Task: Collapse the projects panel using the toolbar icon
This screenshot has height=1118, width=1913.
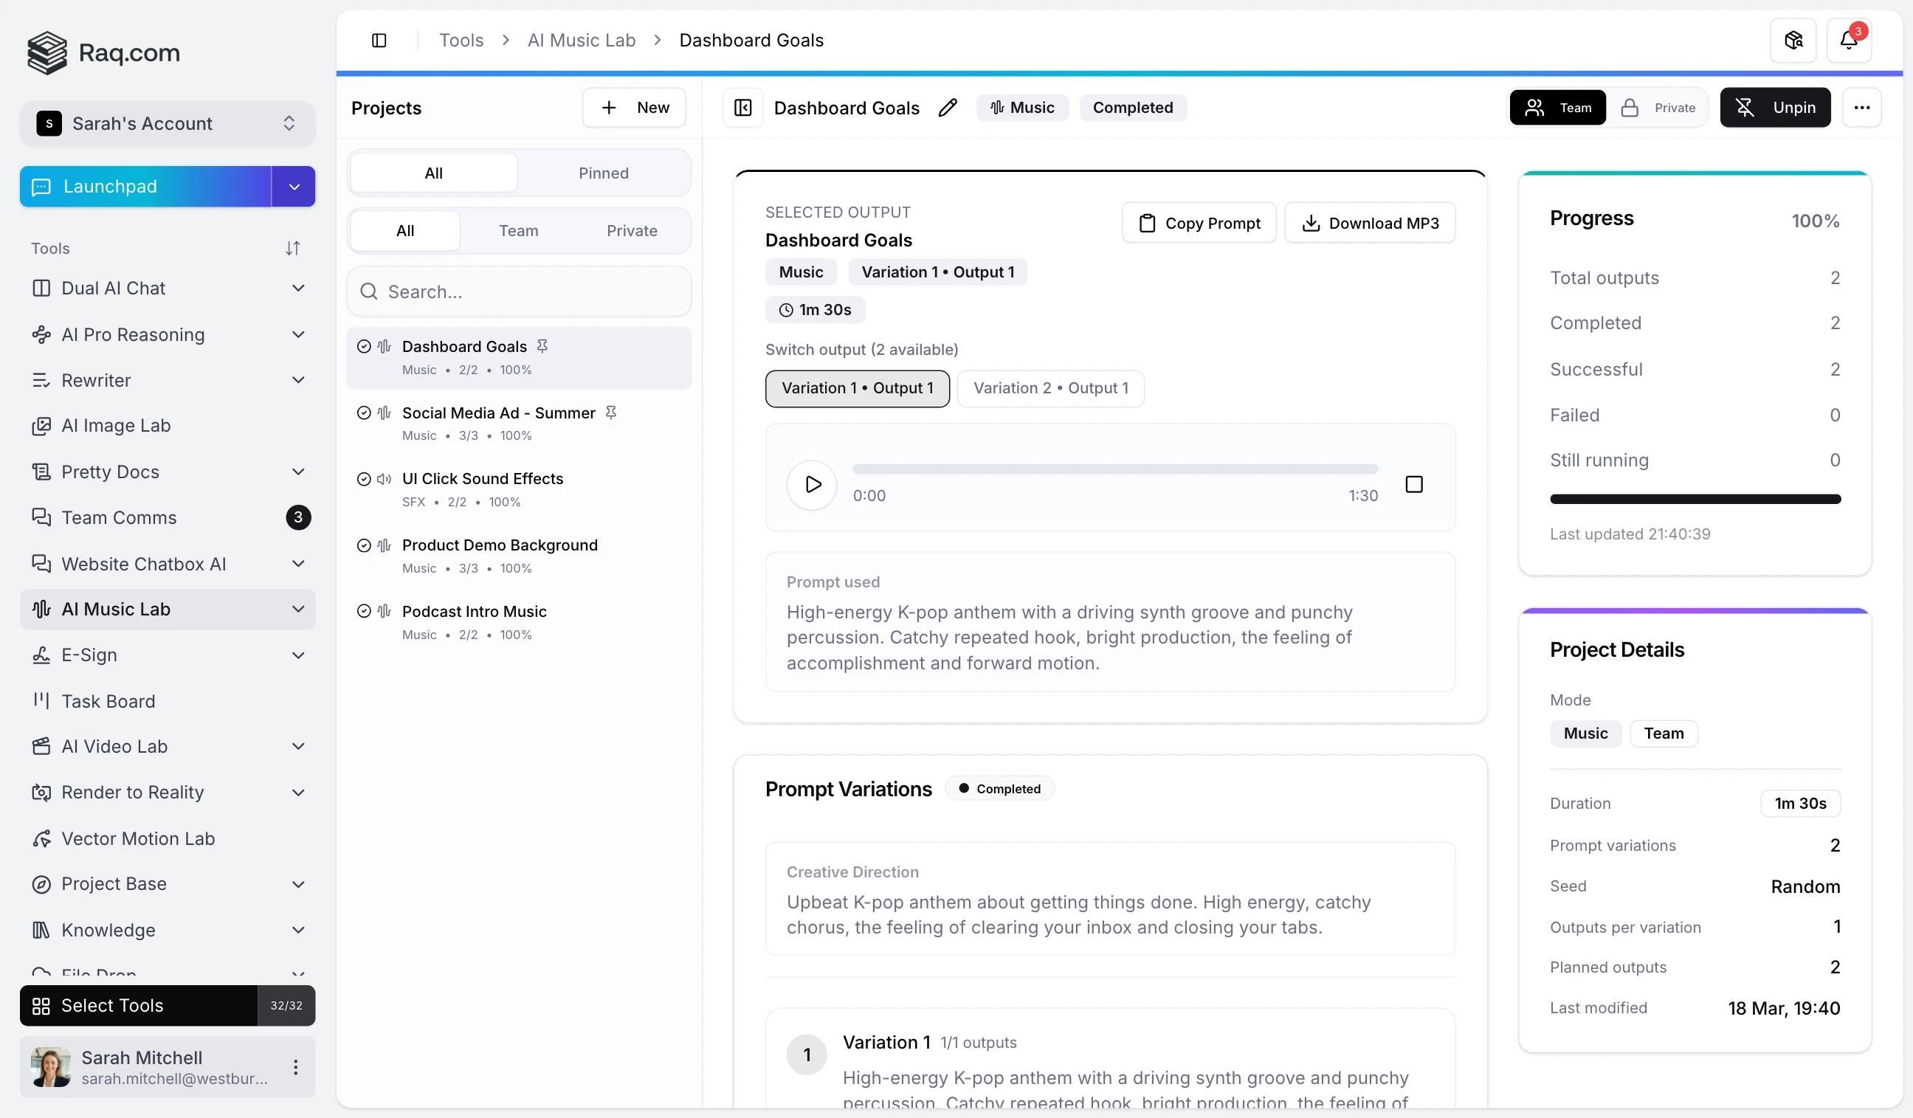Action: [742, 108]
